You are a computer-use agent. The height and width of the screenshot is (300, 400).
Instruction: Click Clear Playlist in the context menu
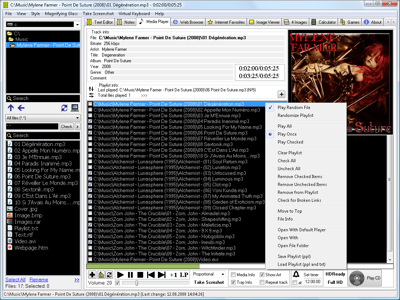click(x=290, y=153)
